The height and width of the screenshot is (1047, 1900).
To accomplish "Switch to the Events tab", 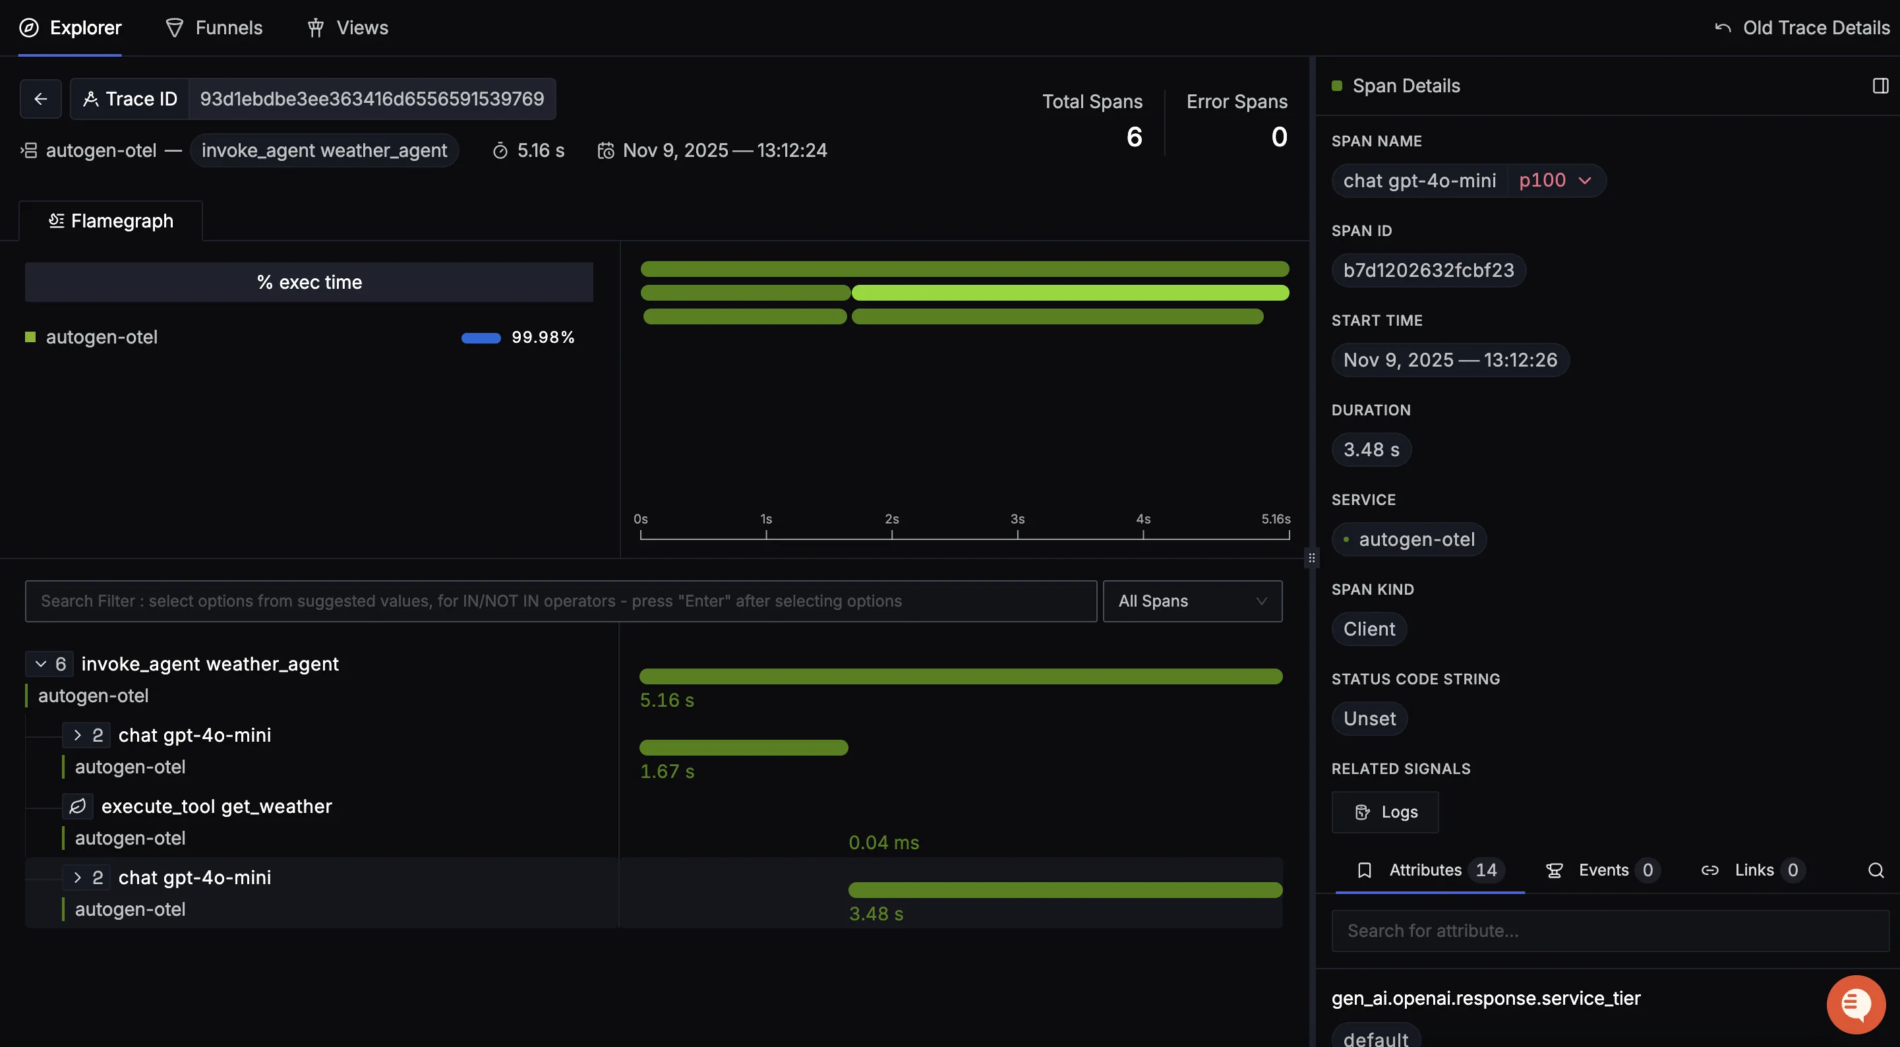I will pos(1602,870).
